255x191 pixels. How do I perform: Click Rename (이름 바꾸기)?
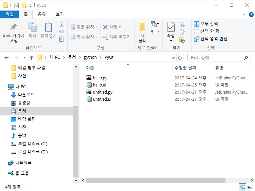point(117,37)
